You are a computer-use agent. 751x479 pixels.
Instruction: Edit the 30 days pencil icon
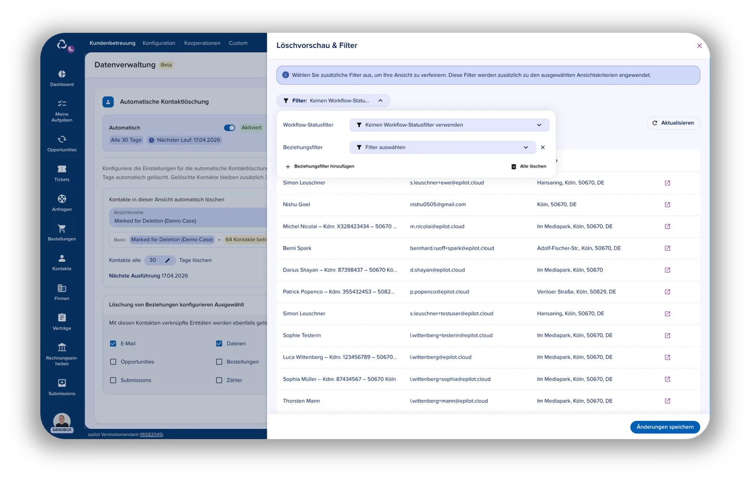pos(168,260)
